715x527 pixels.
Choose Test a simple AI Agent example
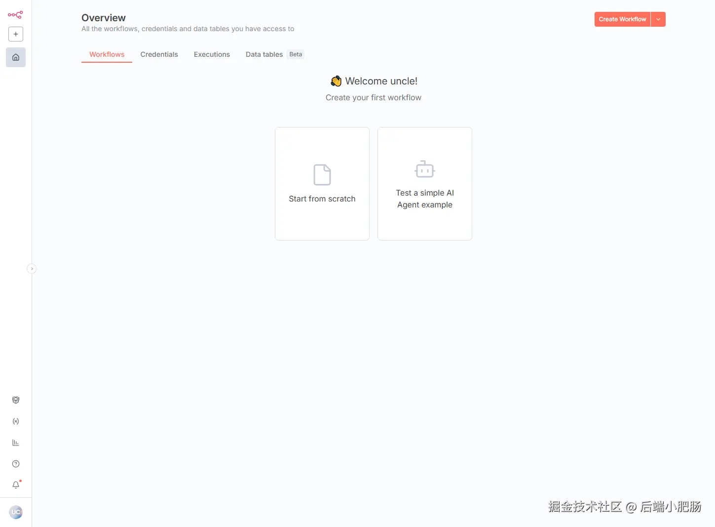(x=425, y=184)
